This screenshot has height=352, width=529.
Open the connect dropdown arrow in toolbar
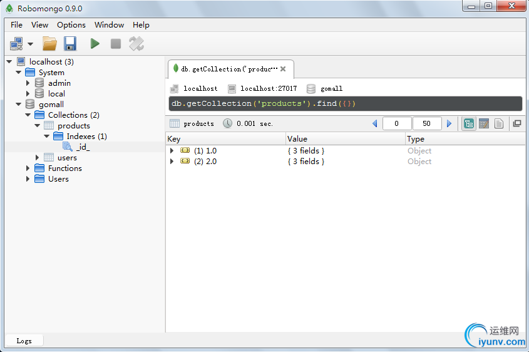31,44
